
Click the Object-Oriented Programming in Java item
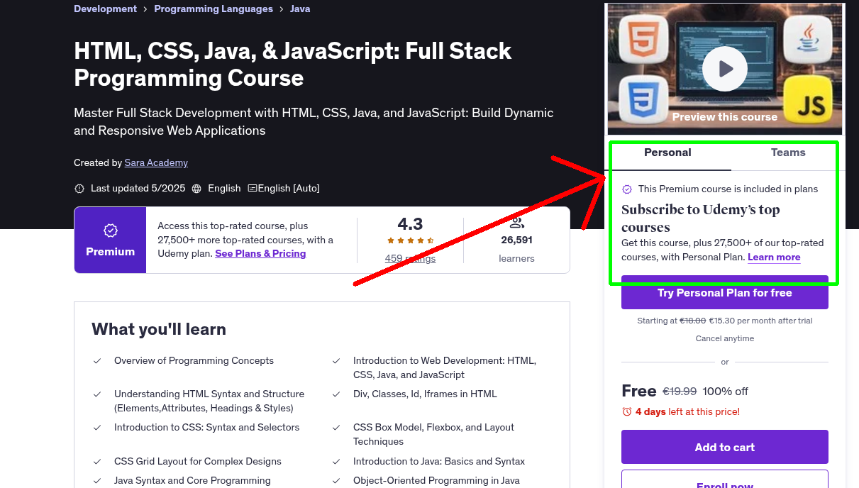(x=436, y=480)
